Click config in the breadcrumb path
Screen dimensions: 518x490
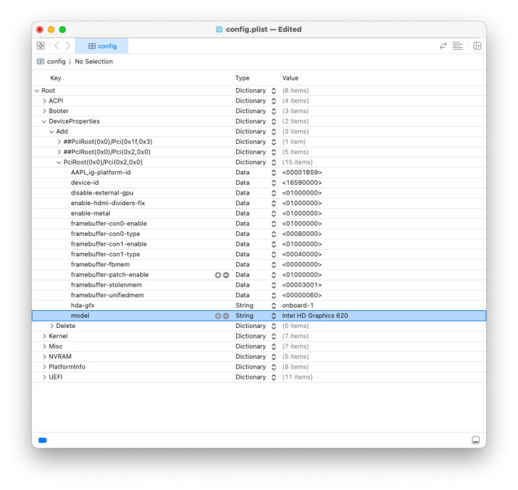[x=56, y=61]
